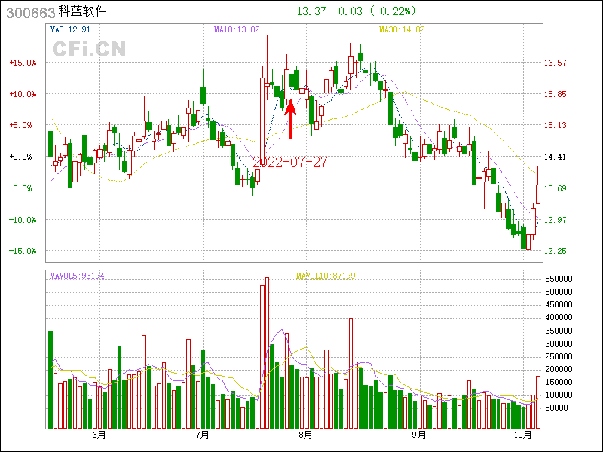603x452 pixels.
Task: Go to 10月 on time axis
Action: (523, 435)
